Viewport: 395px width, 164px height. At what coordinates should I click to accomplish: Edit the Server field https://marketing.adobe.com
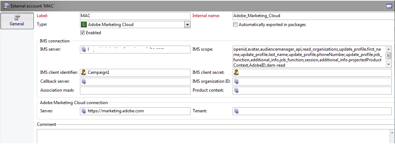135,111
